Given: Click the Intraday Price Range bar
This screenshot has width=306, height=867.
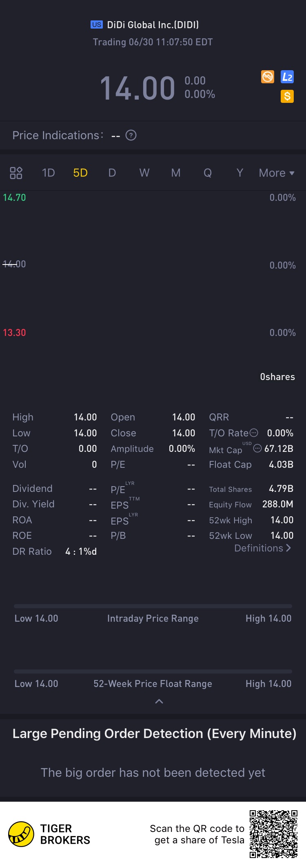Looking at the screenshot, I should coord(153,606).
